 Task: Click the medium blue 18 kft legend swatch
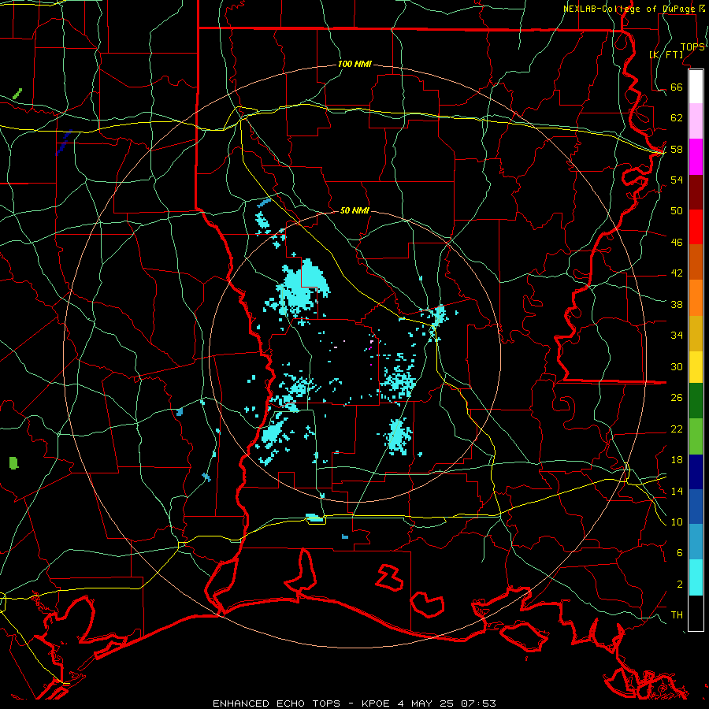(x=696, y=507)
